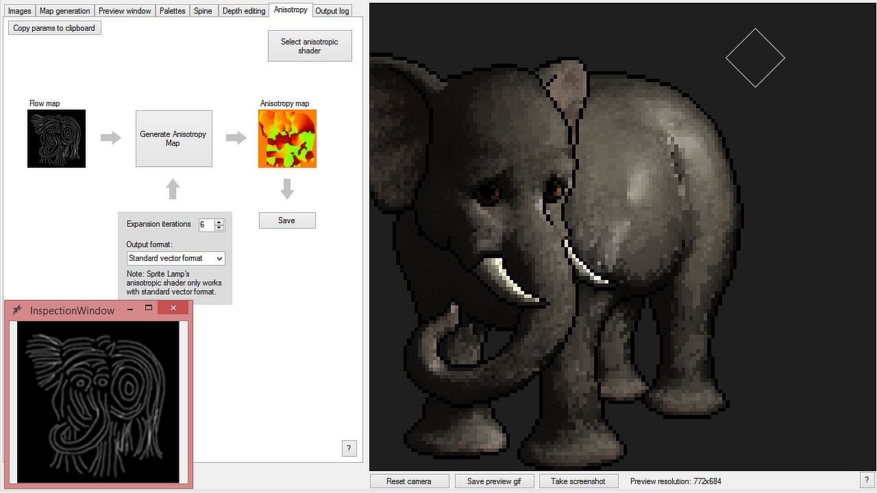Image resolution: width=877 pixels, height=493 pixels.
Task: Increase the Expansion iterations value
Action: pos(219,222)
